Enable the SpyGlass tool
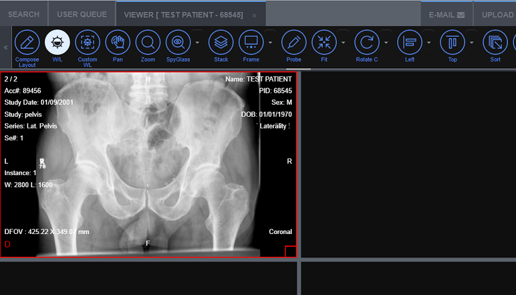 [x=178, y=43]
